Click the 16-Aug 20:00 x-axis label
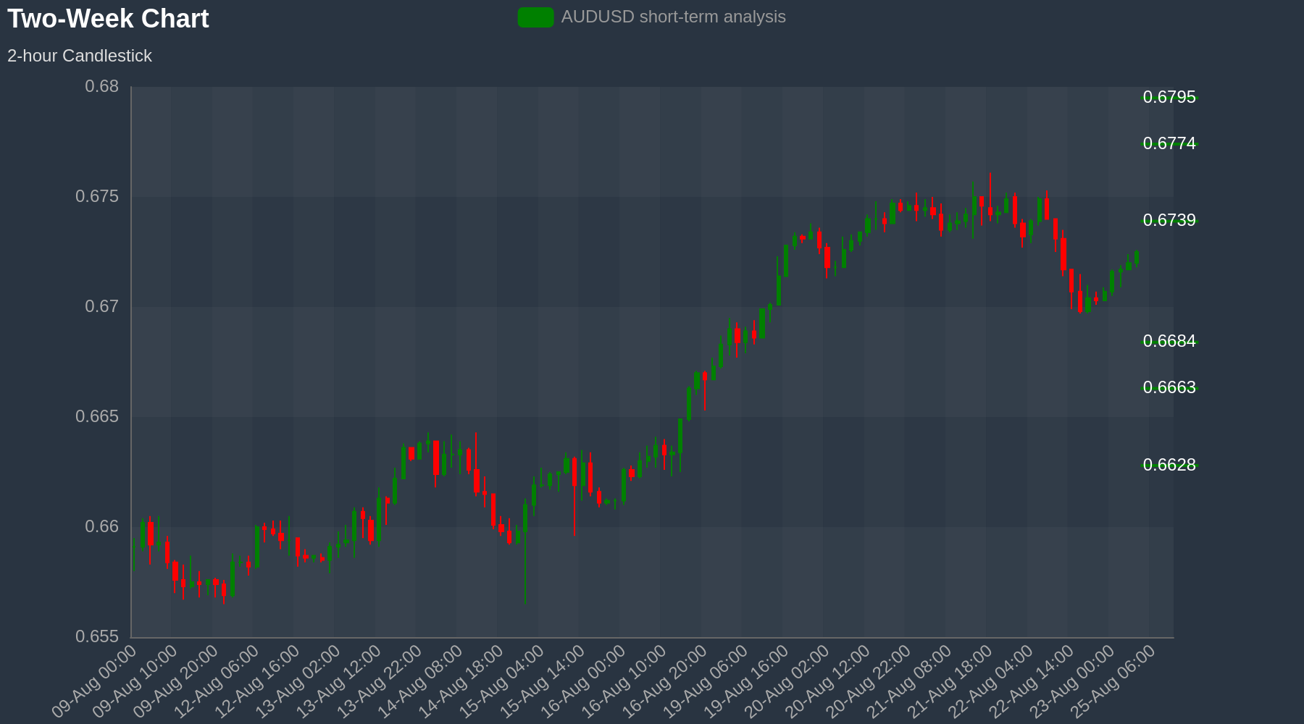Screen dimensions: 1304x724 pyautogui.click(x=664, y=681)
